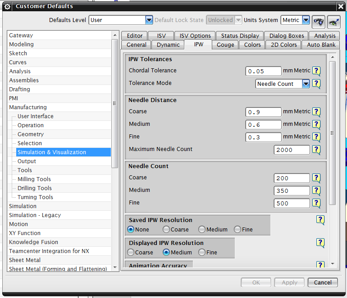Open help for Maximum Needle Count
This screenshot has width=347, height=298.
tap(316, 150)
